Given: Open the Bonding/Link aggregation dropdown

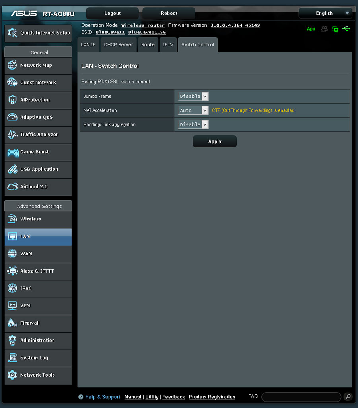Looking at the screenshot, I should [193, 124].
